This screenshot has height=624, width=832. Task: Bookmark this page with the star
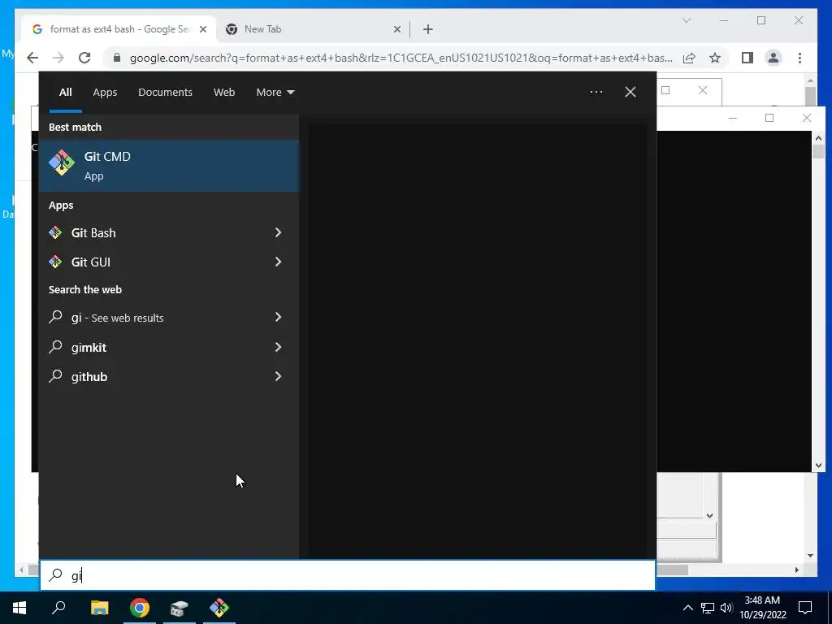click(x=715, y=58)
